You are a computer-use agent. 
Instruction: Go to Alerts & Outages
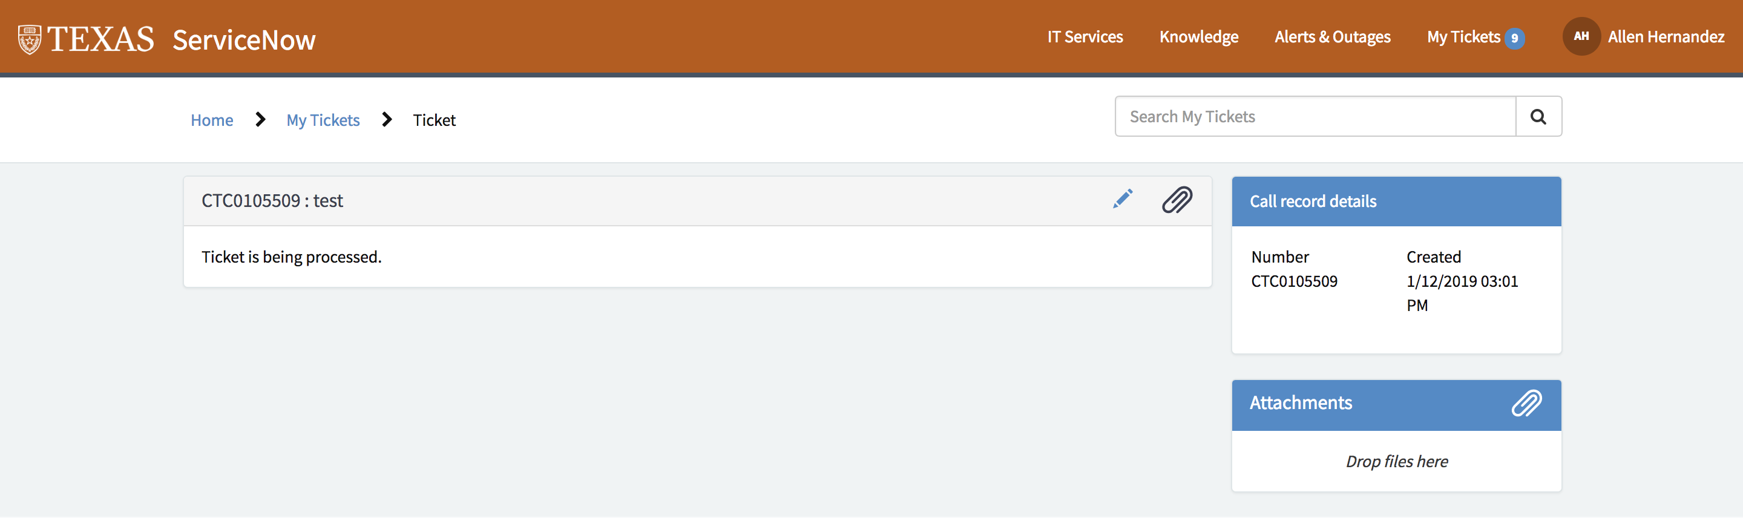tap(1331, 37)
